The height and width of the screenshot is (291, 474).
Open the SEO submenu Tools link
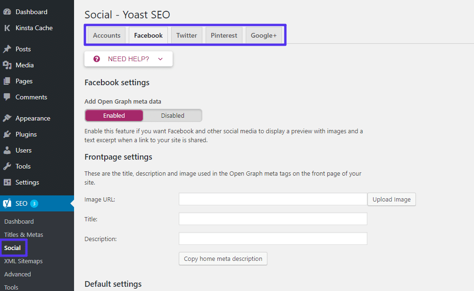pyautogui.click(x=11, y=287)
